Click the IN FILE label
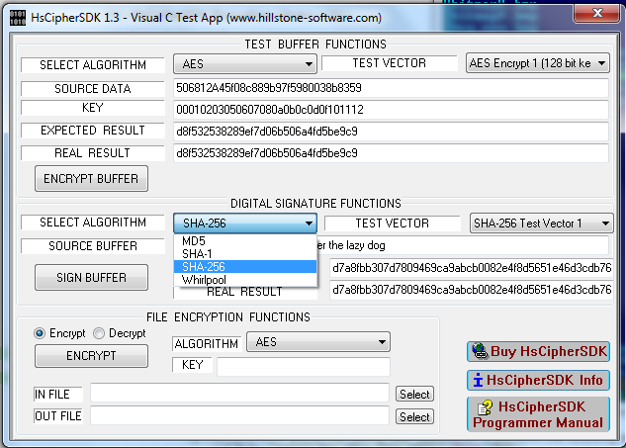Viewport: 626px width, 448px height. [x=58, y=395]
